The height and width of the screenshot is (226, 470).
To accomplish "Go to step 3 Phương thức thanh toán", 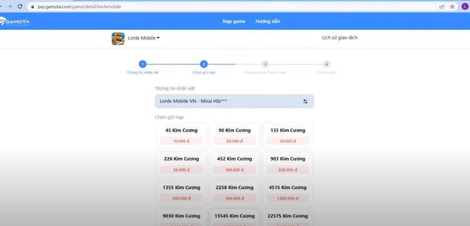I will [265, 64].
